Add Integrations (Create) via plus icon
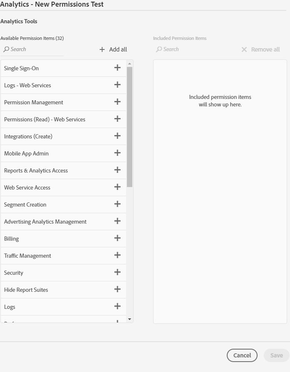This screenshot has height=372, width=290. pyautogui.click(x=117, y=136)
